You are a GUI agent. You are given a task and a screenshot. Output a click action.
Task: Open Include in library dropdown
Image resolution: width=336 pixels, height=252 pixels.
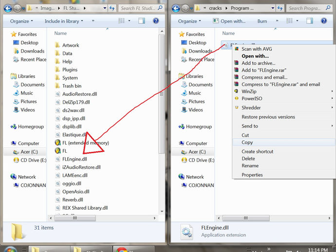click(x=64, y=21)
